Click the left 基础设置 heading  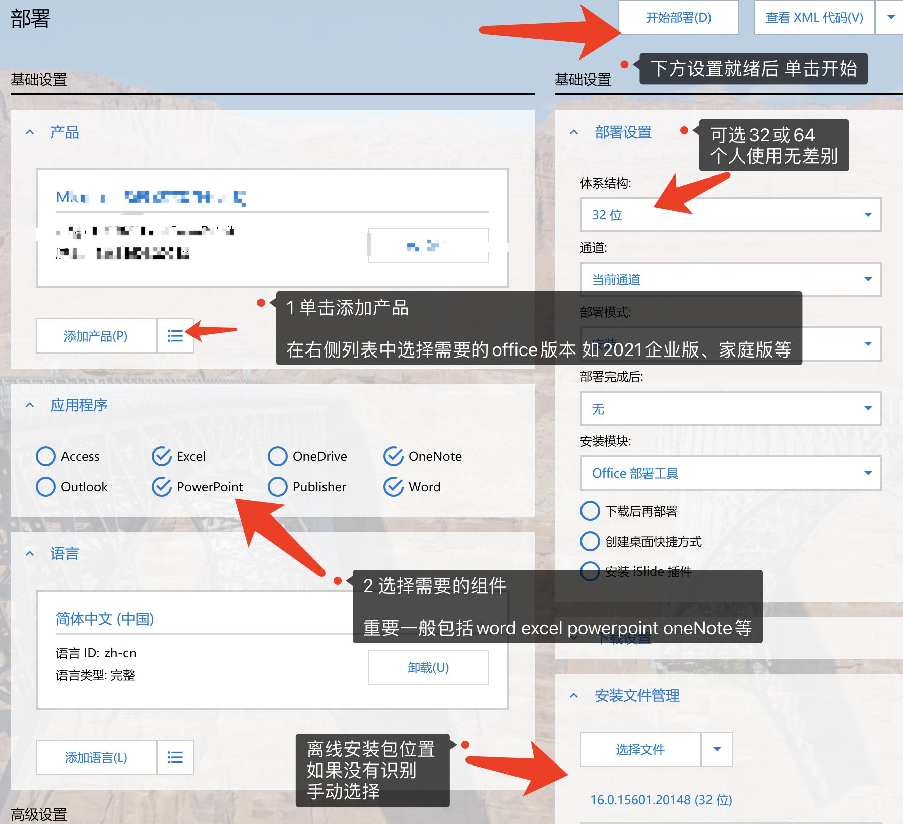(39, 79)
